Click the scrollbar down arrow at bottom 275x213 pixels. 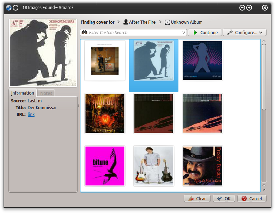[264, 190]
